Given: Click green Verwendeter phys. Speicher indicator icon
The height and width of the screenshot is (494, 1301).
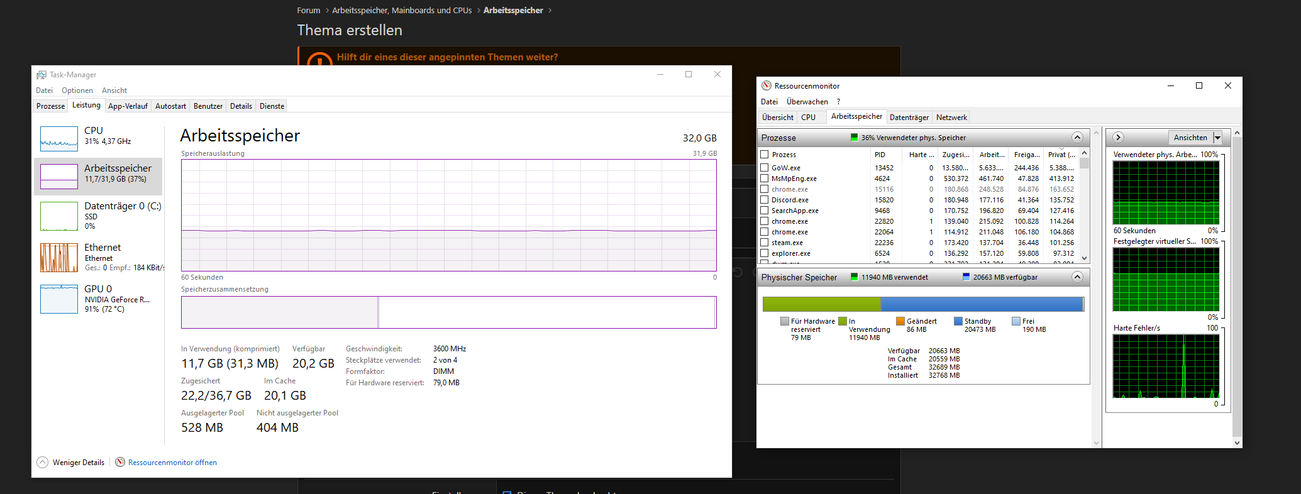Looking at the screenshot, I should [x=854, y=138].
